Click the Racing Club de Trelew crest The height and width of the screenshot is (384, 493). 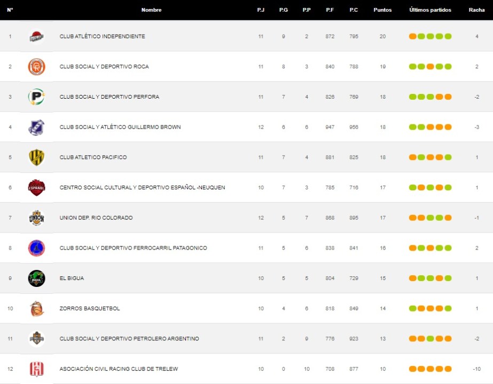point(36,369)
